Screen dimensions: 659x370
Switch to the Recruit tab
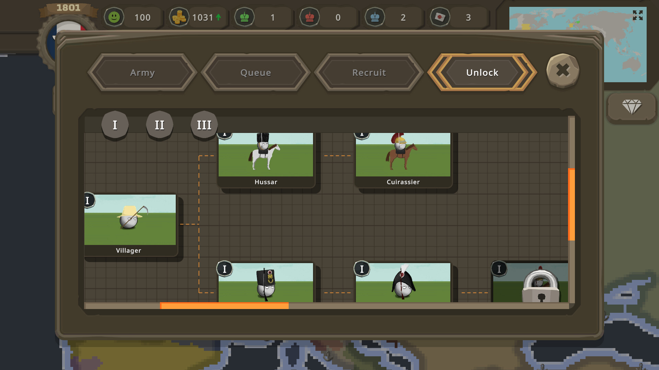tap(369, 73)
